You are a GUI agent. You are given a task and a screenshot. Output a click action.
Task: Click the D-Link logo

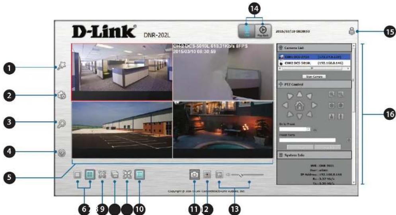click(x=104, y=31)
